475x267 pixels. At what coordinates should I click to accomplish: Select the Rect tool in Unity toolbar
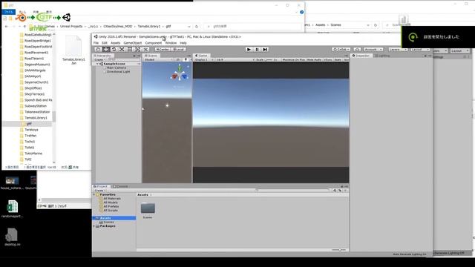pyautogui.click(x=129, y=50)
